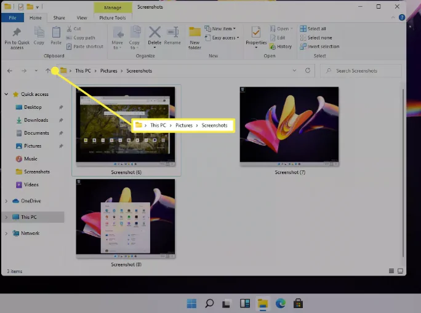
Task: Open Properties from the ribbon
Action: (256, 36)
